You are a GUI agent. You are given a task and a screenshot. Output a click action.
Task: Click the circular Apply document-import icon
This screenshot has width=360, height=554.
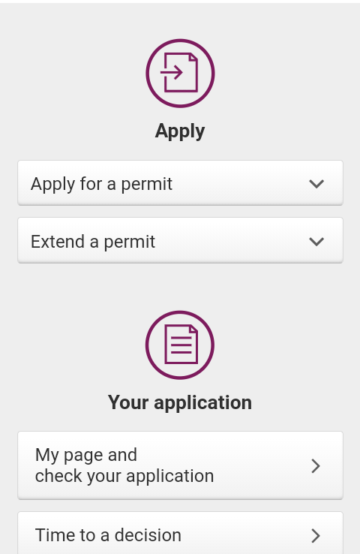tap(180, 73)
